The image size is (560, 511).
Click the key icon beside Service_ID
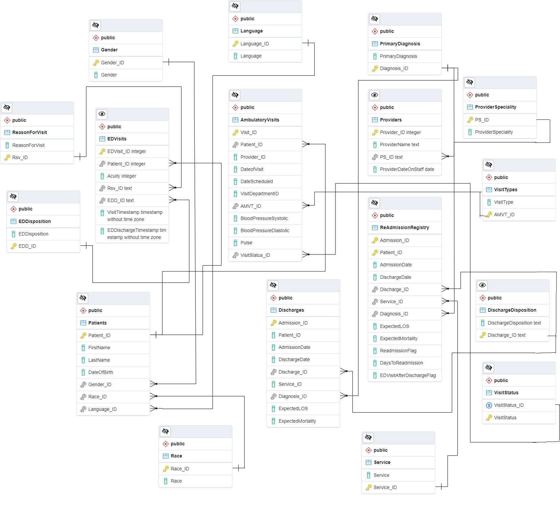[x=368, y=487]
